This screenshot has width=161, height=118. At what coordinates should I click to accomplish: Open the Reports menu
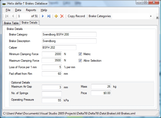click(31, 10)
